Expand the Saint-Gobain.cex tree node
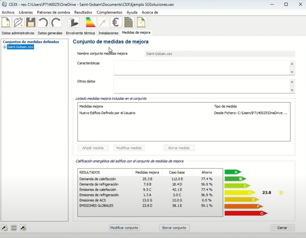The width and height of the screenshot is (306, 238). [4, 47]
